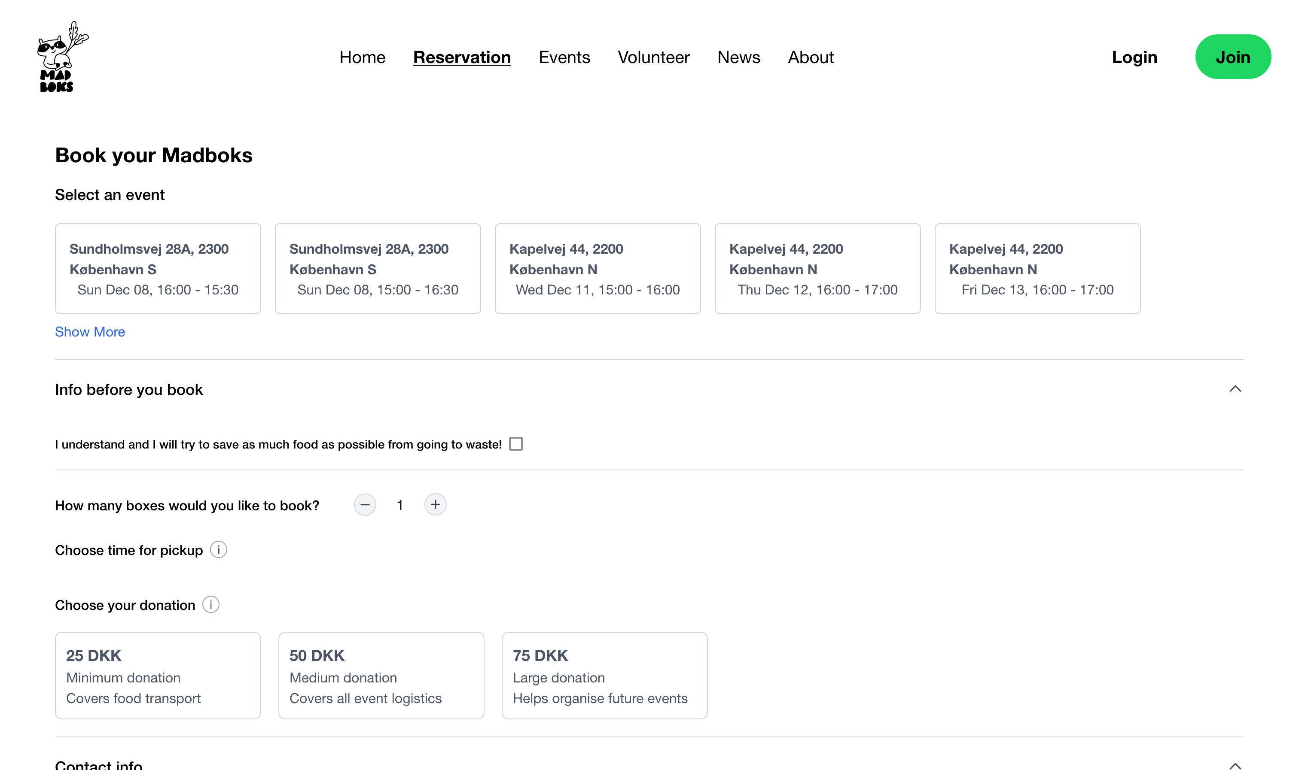
Task: Click Show More events link
Action: coord(90,331)
